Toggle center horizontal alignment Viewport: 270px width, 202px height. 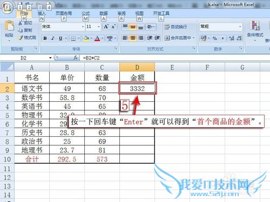pos(133,38)
